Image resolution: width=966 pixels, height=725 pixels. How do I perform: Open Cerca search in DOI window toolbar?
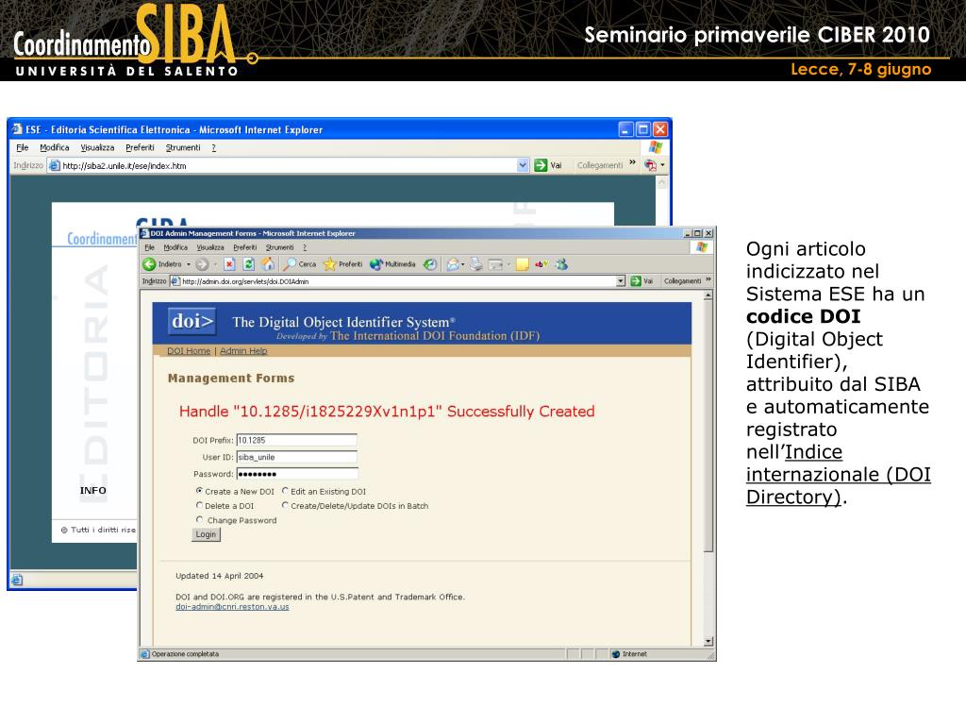299,264
